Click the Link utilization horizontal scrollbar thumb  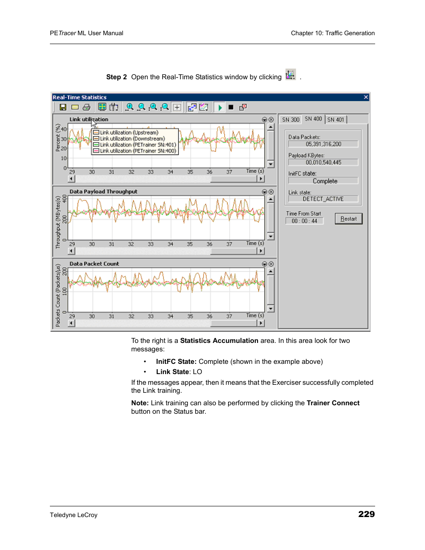(x=234, y=179)
